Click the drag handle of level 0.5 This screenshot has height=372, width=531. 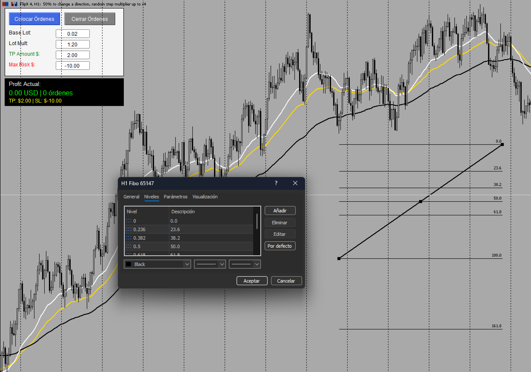[129, 246]
